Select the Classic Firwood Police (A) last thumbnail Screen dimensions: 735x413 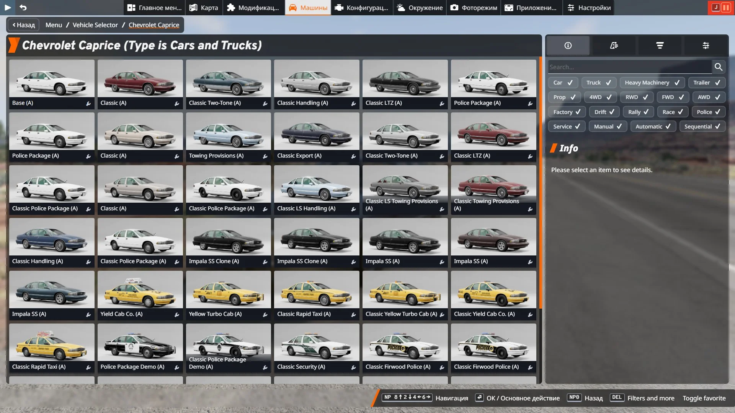click(493, 348)
